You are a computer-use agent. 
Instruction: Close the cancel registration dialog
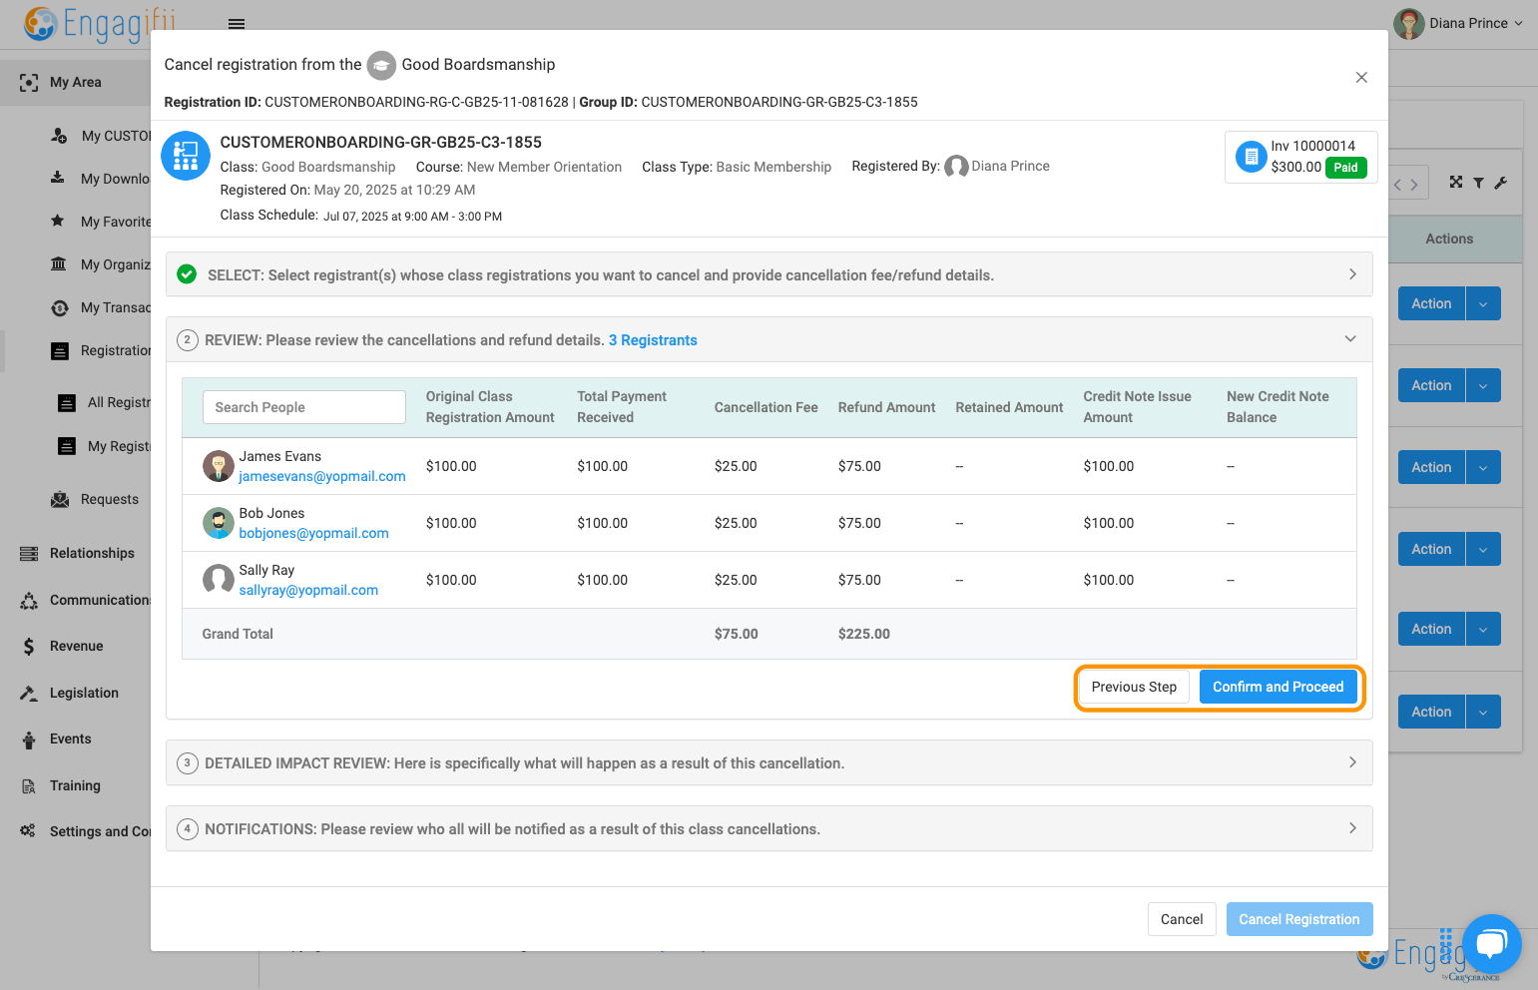tap(1361, 78)
